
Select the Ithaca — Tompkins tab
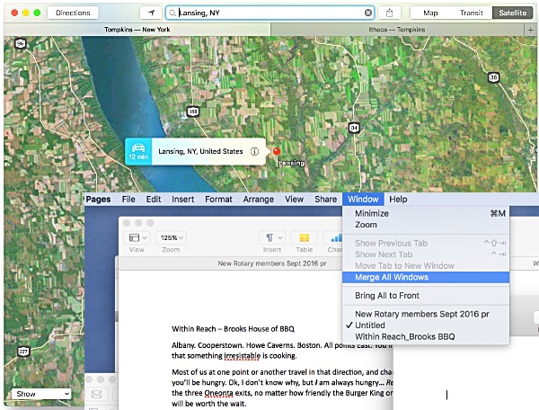coord(400,30)
